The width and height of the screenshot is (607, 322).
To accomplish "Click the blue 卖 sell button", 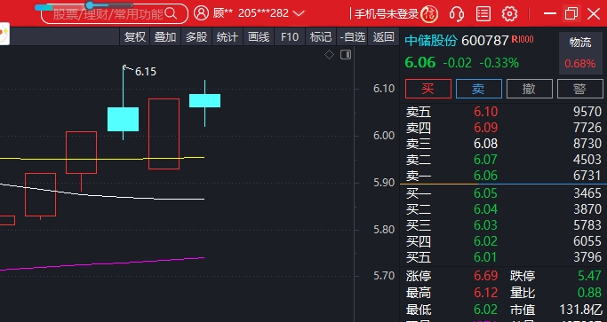I will [479, 89].
